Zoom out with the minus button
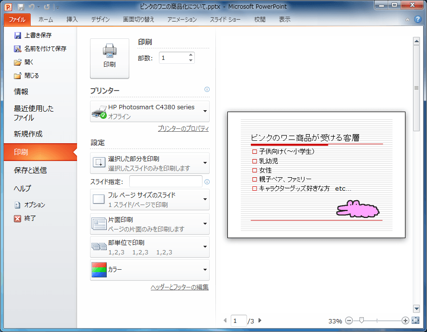Screen dimensions: 427x332 point(349,321)
